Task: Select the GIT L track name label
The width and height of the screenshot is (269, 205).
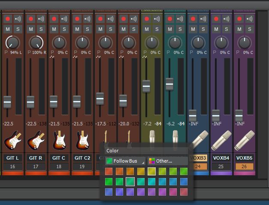Action: tap(12, 158)
